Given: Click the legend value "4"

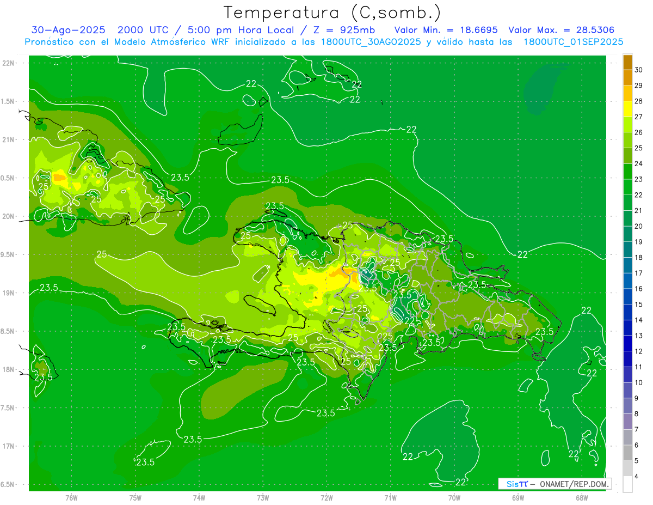Looking at the screenshot, I should (637, 476).
